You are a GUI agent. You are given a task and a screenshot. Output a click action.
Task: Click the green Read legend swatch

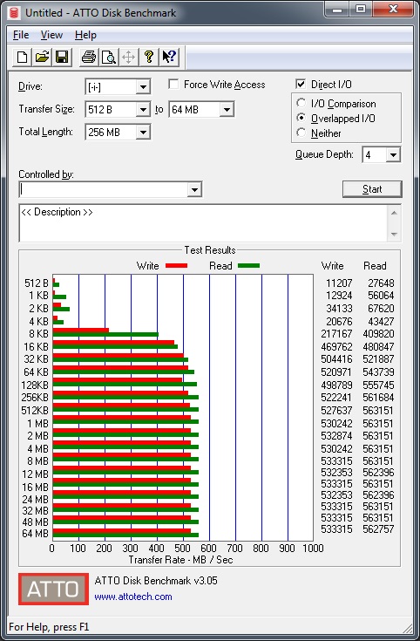pos(248,266)
